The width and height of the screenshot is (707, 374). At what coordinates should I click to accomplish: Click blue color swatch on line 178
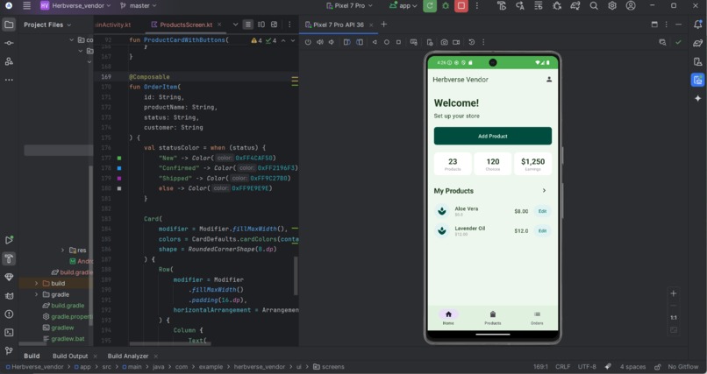click(119, 168)
